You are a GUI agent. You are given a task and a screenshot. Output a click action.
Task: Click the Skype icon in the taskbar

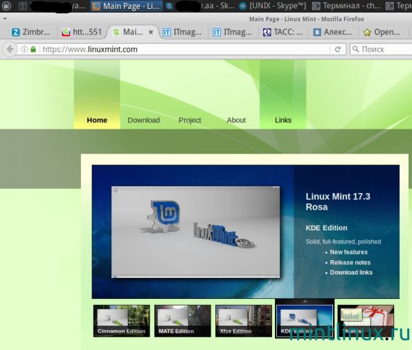pyautogui.click(x=169, y=6)
